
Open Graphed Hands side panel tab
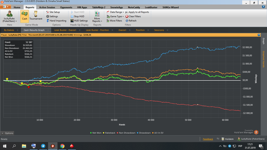click(264, 59)
